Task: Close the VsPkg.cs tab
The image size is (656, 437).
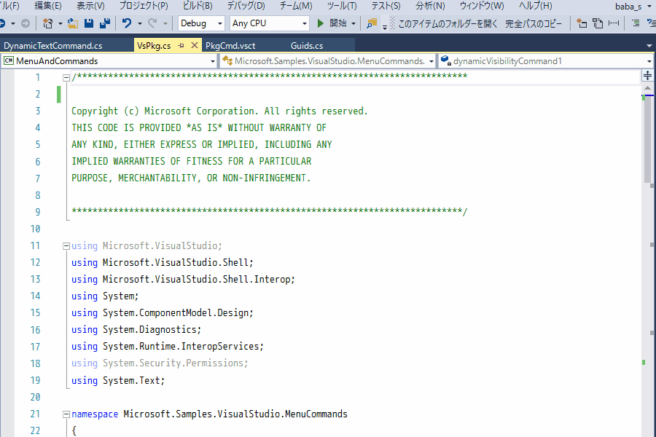Action: (195, 45)
